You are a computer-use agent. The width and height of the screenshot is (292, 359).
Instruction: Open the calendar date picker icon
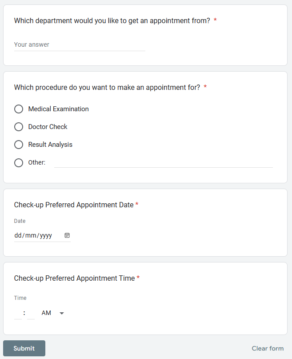(67, 235)
